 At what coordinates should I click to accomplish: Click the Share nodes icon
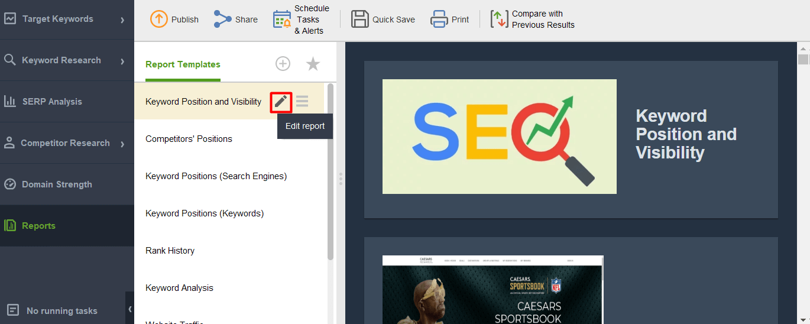223,19
